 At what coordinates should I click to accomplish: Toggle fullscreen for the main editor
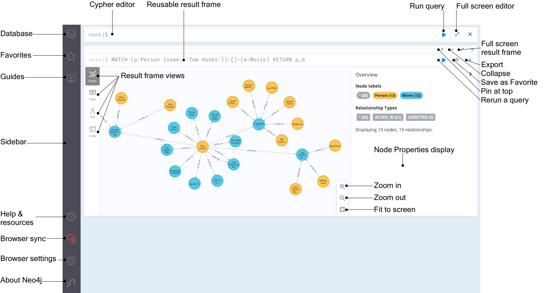point(457,34)
